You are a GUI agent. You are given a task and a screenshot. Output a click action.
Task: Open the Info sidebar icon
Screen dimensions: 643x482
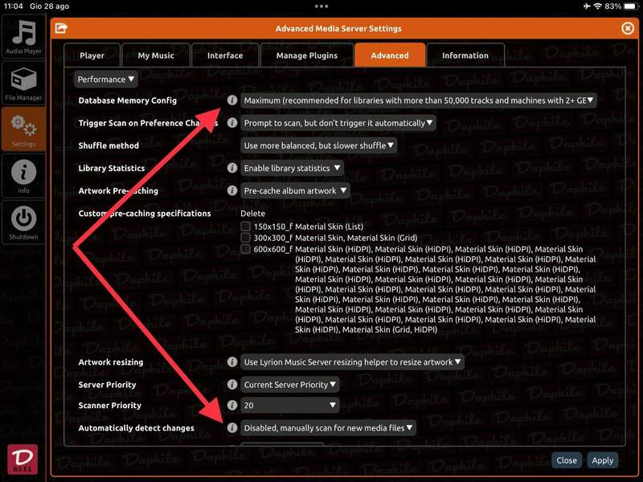23,175
